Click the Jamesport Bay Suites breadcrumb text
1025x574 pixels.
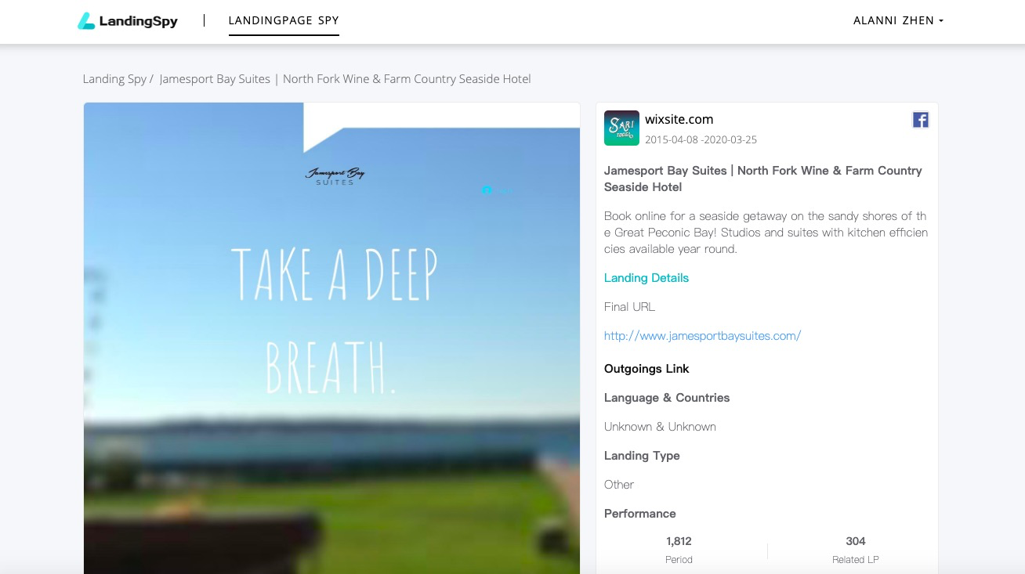(345, 79)
